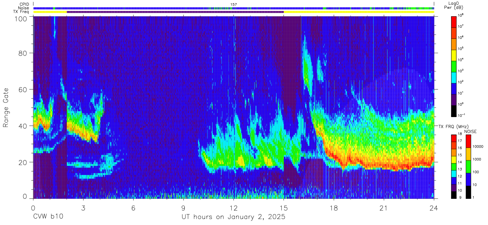
Task: Click the 21 tick label on the UT hours axis
Action: 384,208
